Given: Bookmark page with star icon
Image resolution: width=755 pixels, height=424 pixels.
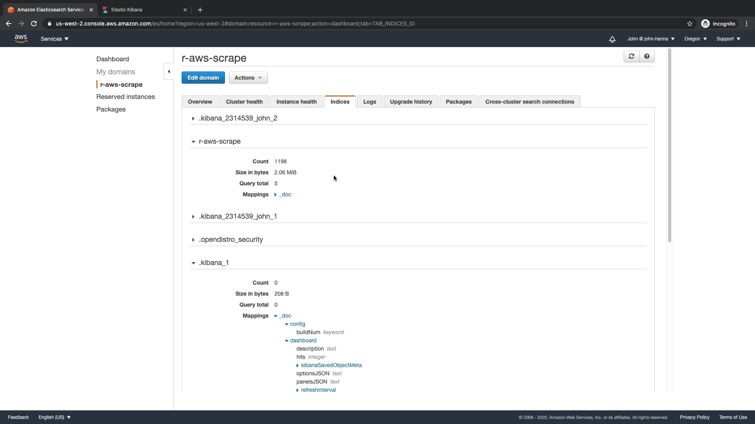Looking at the screenshot, I should pos(689,24).
